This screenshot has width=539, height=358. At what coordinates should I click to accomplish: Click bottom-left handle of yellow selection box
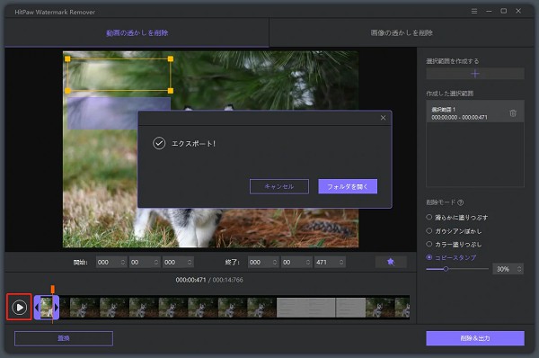point(67,91)
